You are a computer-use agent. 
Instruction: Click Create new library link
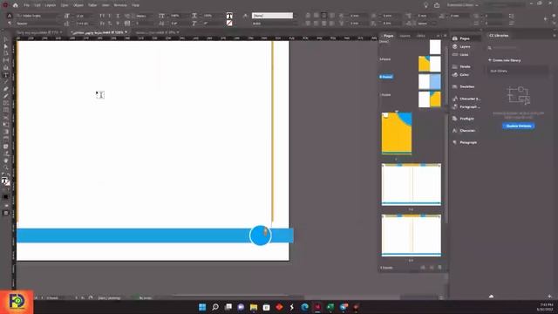coord(504,60)
